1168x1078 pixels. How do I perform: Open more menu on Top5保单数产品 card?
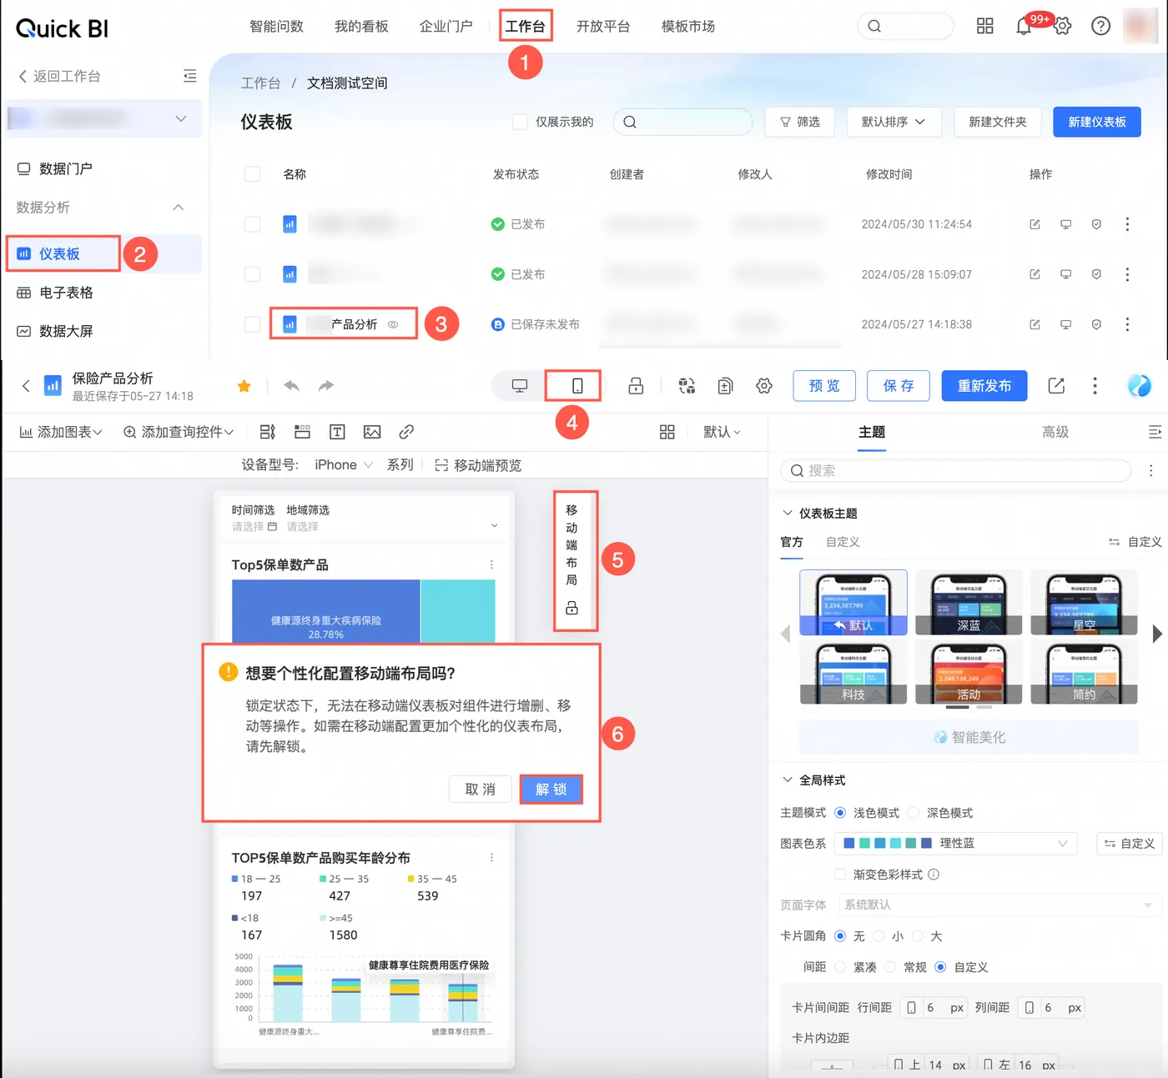(491, 564)
